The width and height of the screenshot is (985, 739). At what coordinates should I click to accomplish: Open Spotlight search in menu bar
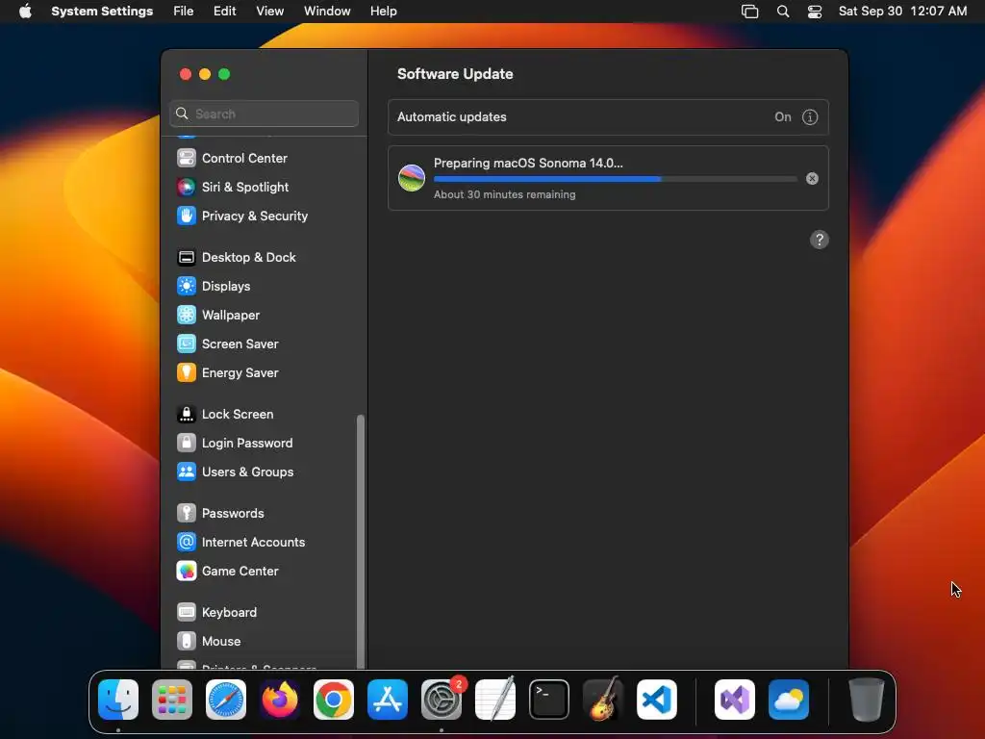pyautogui.click(x=783, y=12)
